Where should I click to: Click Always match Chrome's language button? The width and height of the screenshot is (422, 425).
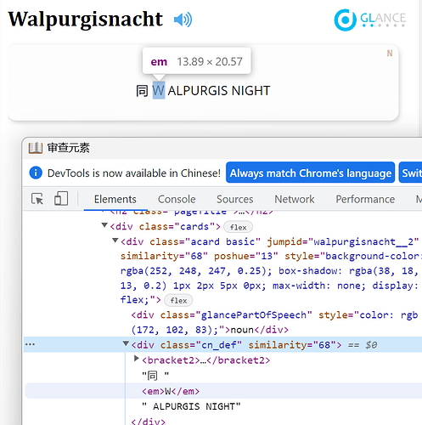(x=311, y=173)
